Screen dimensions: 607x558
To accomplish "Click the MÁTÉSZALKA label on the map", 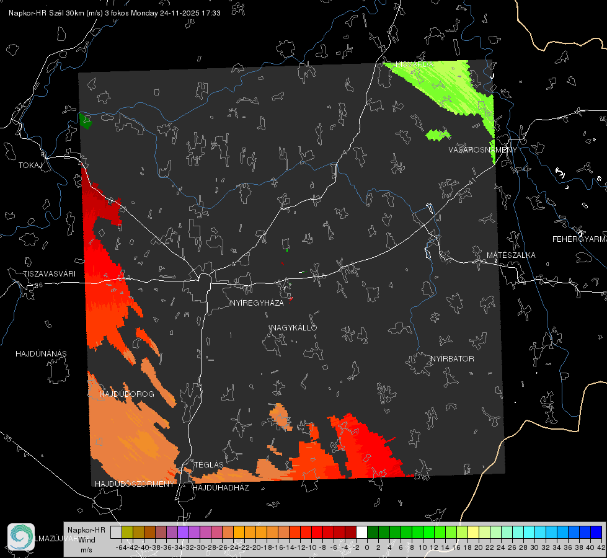I will (511, 255).
